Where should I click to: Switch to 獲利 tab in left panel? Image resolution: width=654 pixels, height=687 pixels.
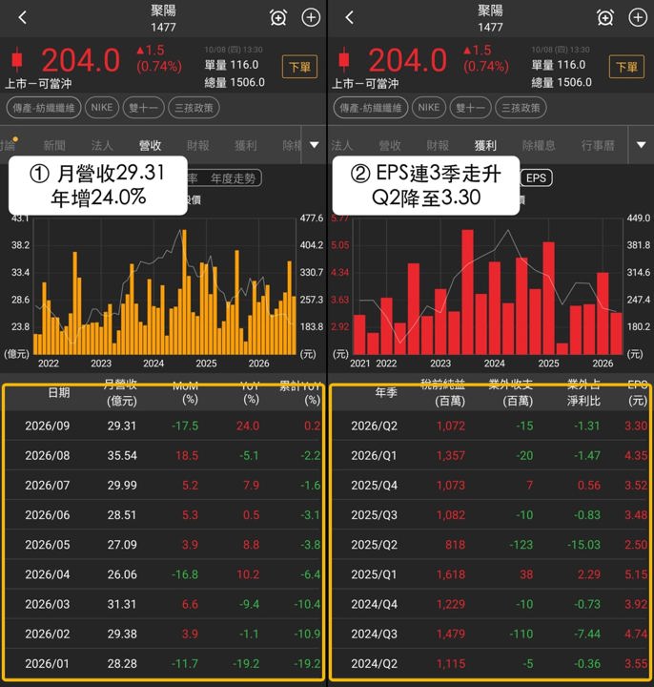click(246, 145)
